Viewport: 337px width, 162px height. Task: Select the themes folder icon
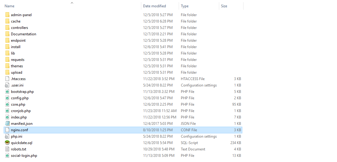point(7,66)
